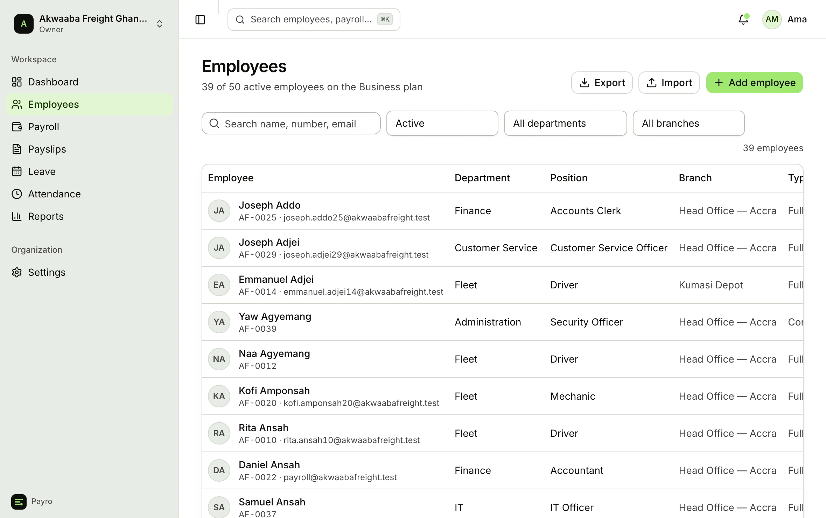Click the Position column header

click(x=569, y=178)
